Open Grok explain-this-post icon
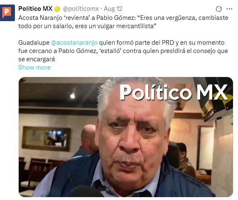This screenshot has height=200, width=238. (219, 9)
